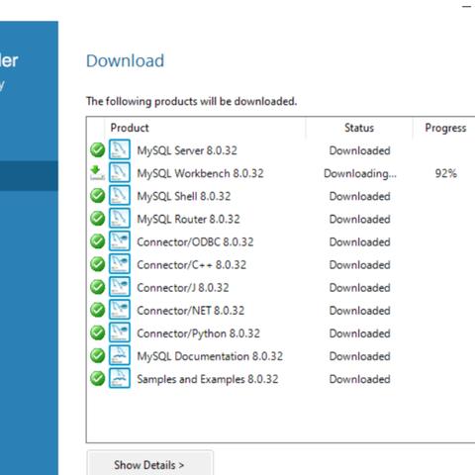Click the green checkmark beside MySQL Documentation 8.0.32
Viewport: 475px width, 475px height.
point(98,355)
